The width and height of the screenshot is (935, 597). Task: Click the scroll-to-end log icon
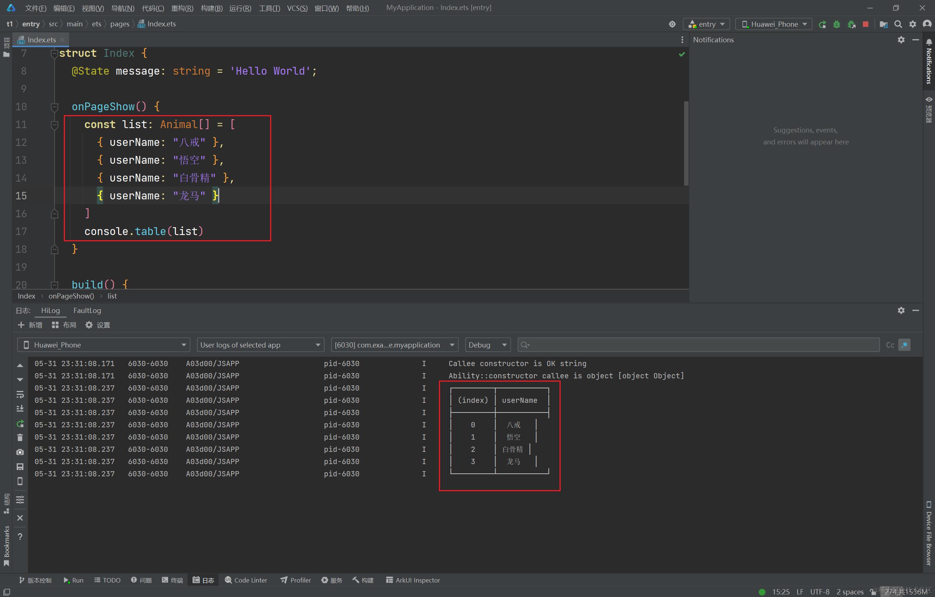tap(20, 409)
